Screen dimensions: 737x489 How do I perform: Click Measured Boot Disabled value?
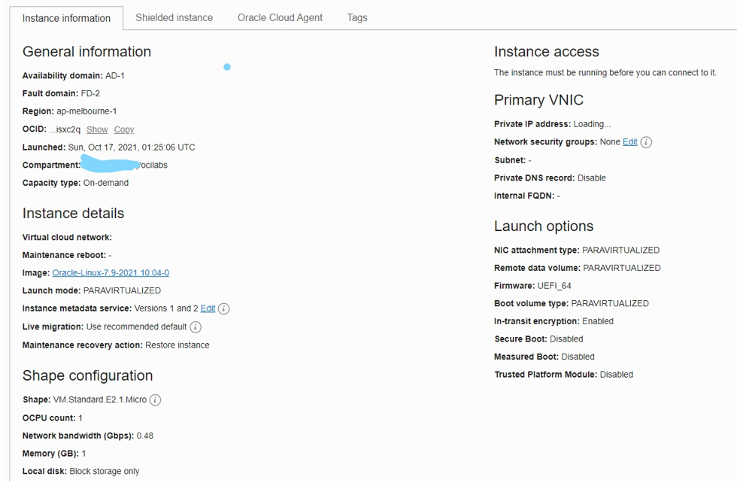point(578,357)
